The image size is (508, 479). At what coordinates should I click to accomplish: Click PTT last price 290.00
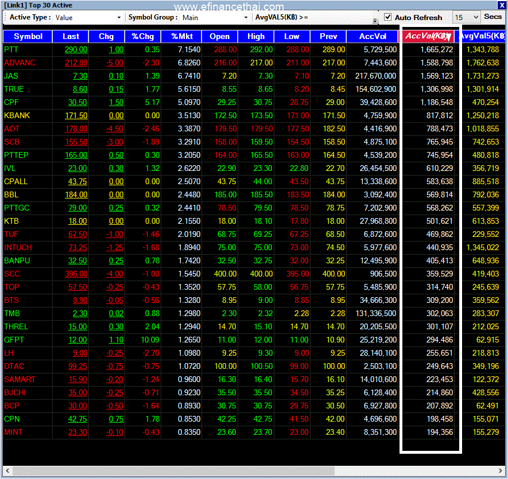[76, 49]
